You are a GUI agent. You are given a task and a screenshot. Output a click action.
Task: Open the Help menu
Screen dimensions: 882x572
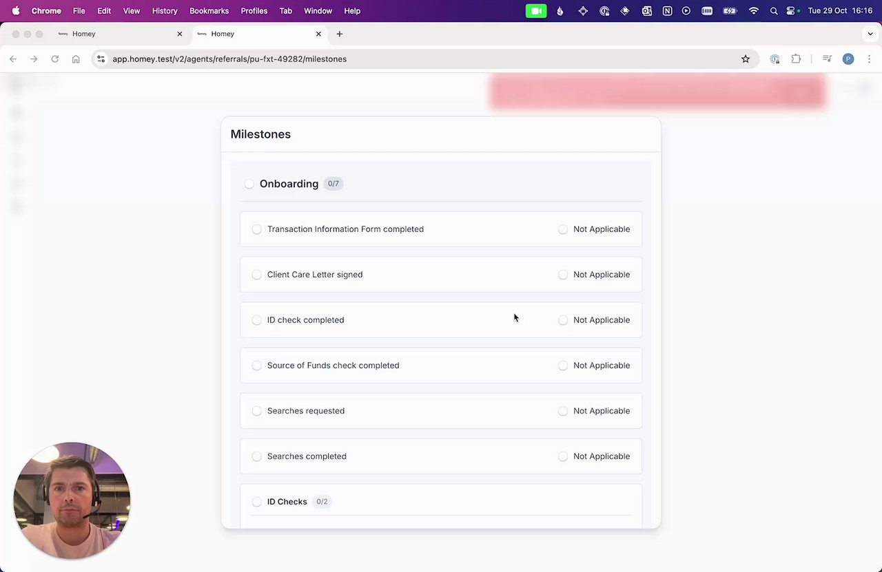pyautogui.click(x=352, y=11)
